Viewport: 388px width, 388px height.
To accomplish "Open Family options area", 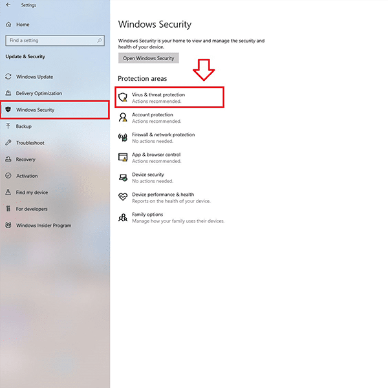I will pyautogui.click(x=171, y=217).
